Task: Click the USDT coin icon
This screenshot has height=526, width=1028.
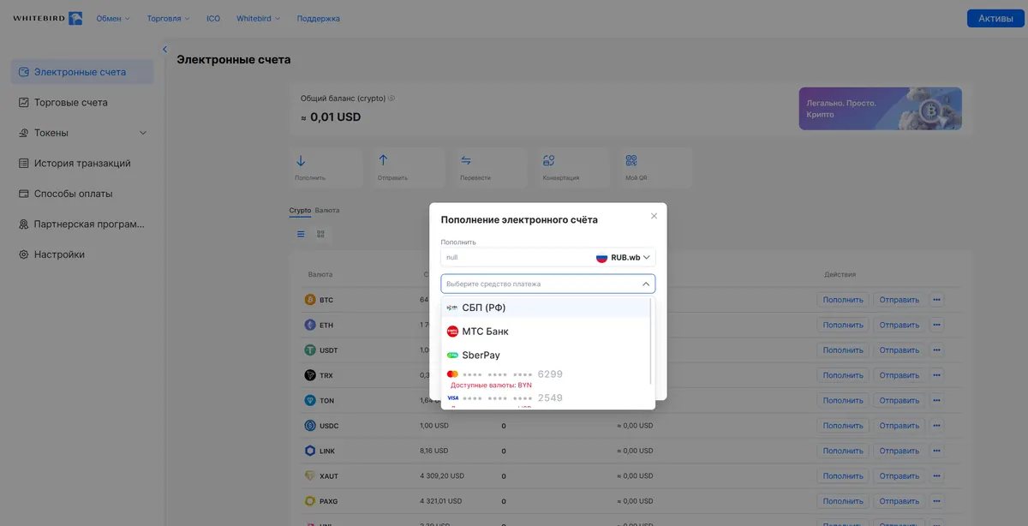Action: 310,350
